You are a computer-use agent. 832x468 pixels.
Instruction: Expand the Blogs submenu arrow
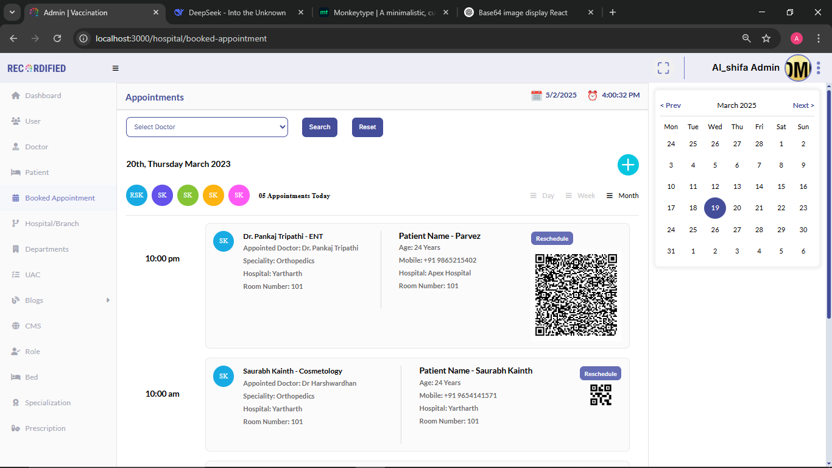[x=108, y=300]
